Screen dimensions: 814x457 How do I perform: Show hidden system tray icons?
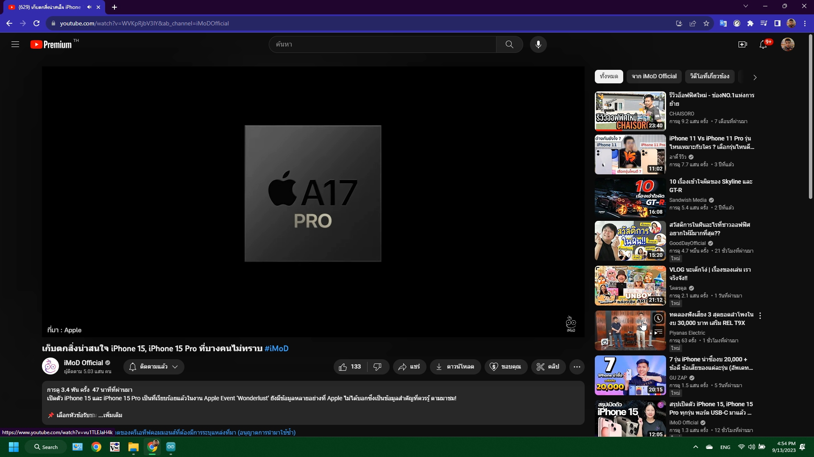[695, 447]
